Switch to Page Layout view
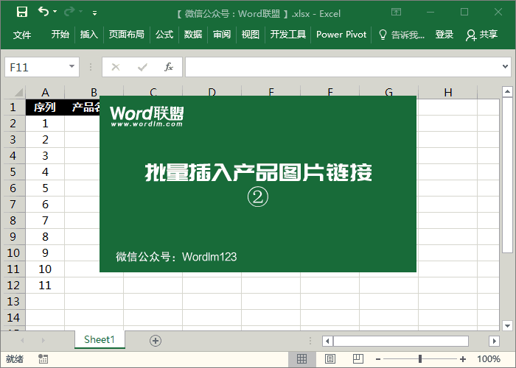This screenshot has height=368, width=516. [329, 359]
